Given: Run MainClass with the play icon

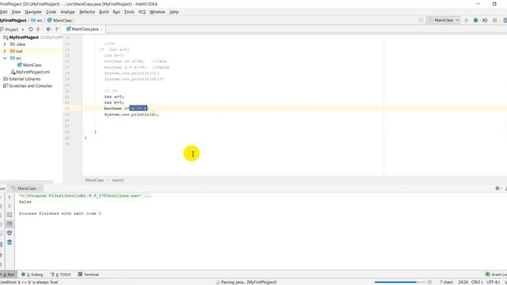Looking at the screenshot, I should click(x=467, y=21).
